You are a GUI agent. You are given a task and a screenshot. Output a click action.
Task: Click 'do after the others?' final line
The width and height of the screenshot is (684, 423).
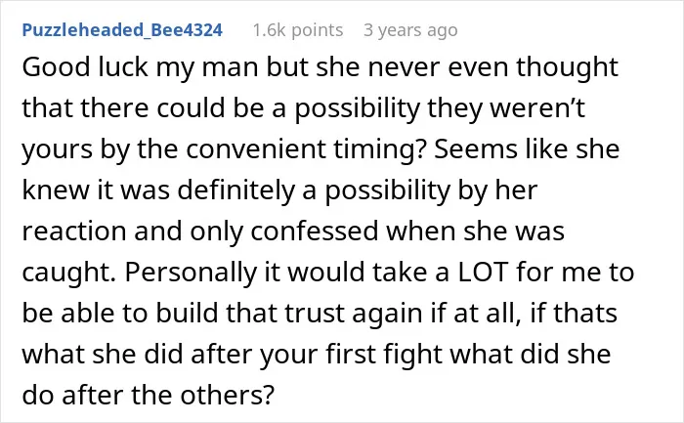[x=148, y=395]
